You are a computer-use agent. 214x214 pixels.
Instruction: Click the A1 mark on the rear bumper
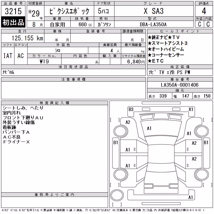pos(190,197)
